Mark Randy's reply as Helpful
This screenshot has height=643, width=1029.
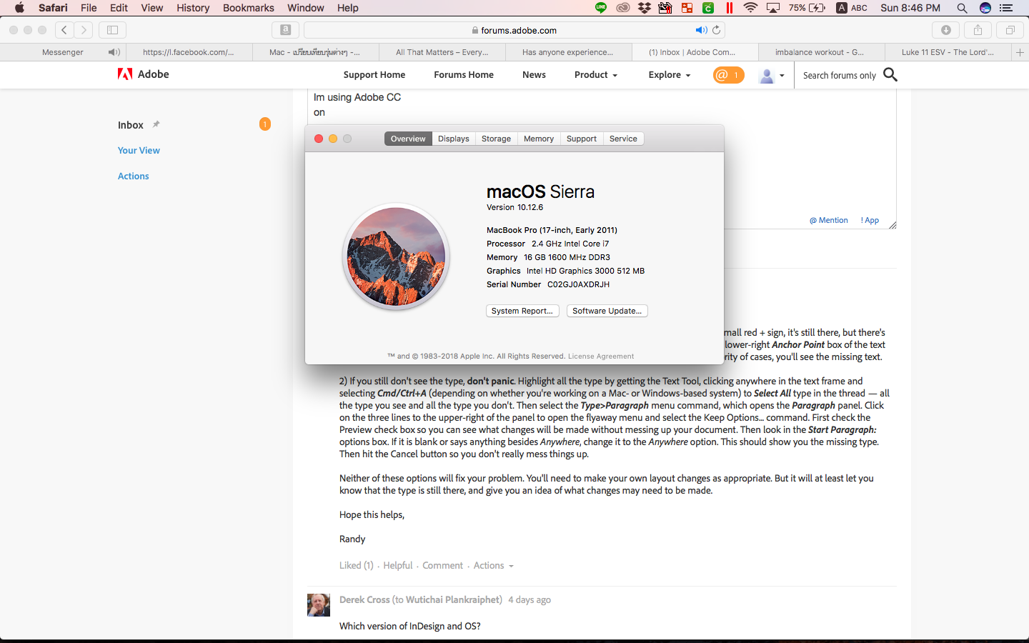[398, 565]
